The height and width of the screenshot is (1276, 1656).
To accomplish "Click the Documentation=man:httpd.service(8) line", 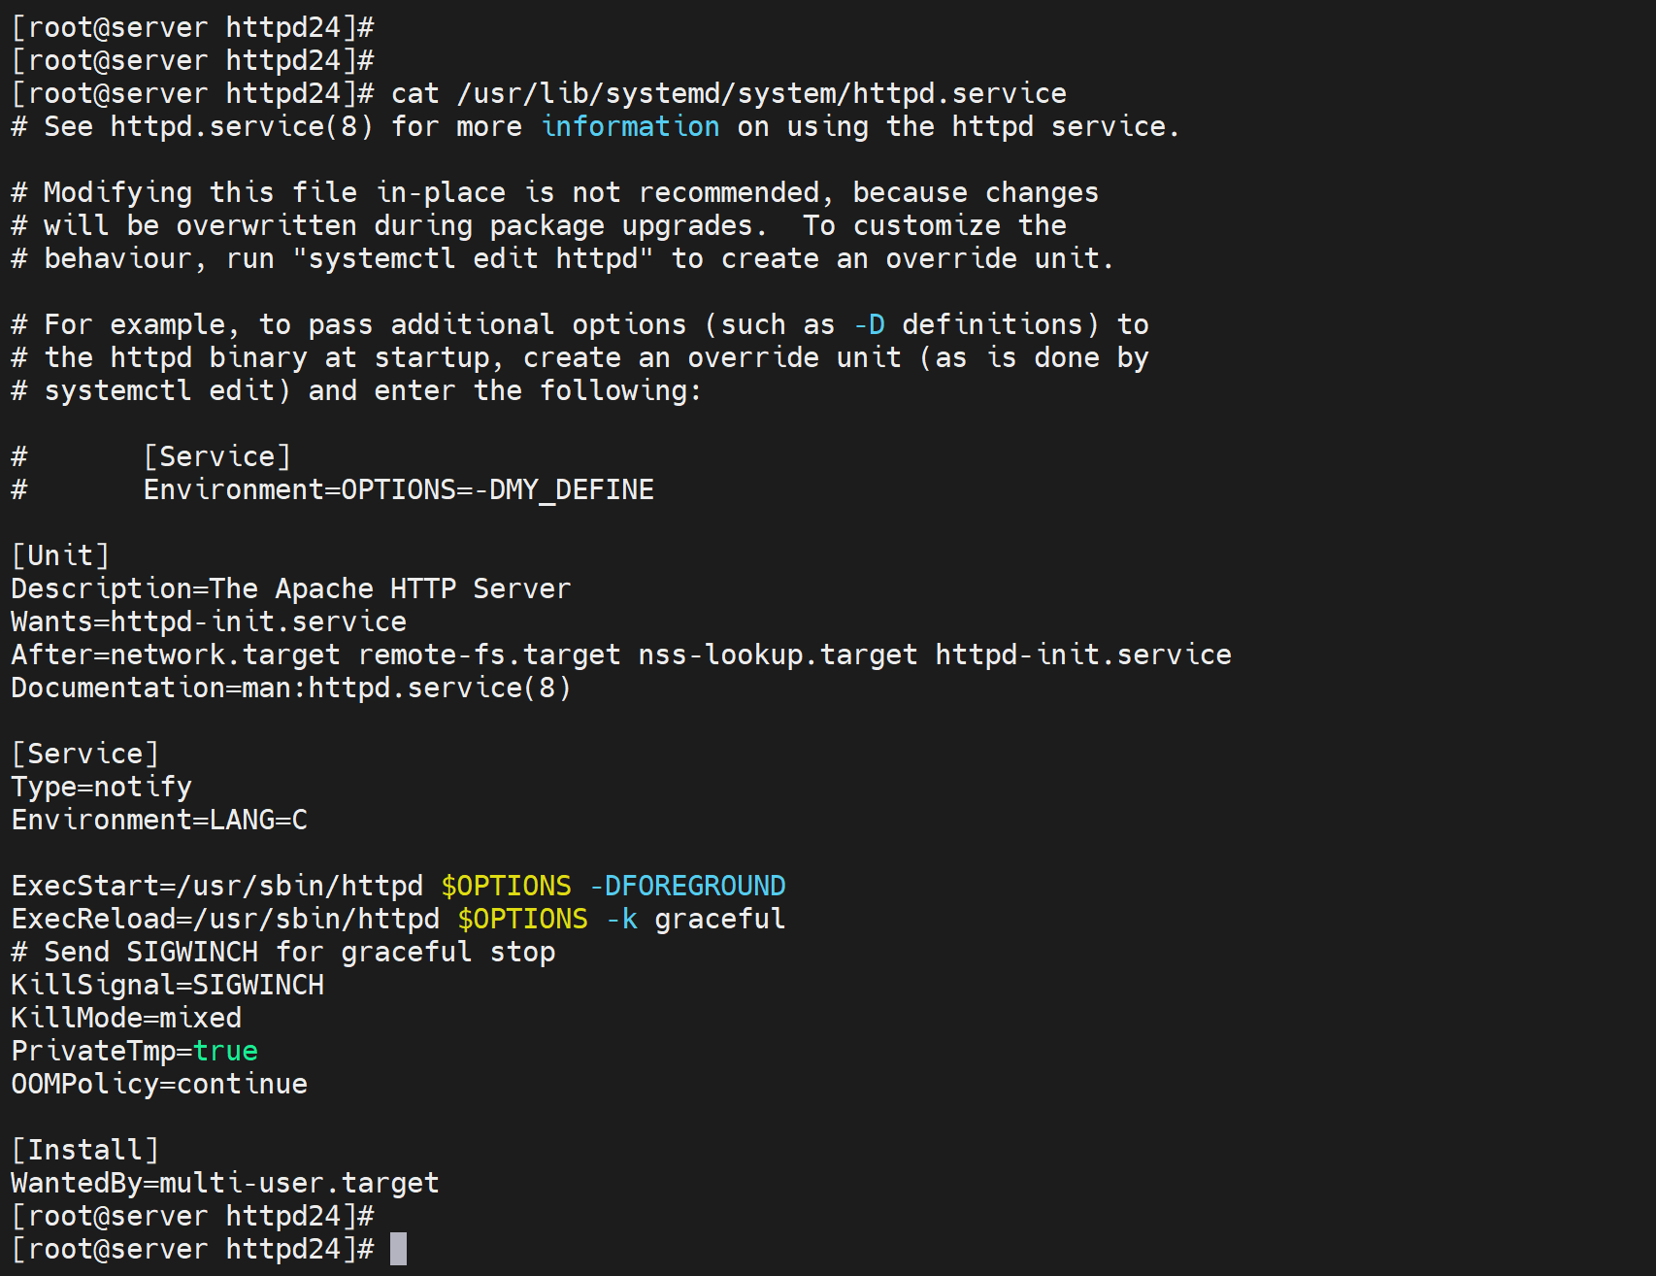I will (x=291, y=688).
